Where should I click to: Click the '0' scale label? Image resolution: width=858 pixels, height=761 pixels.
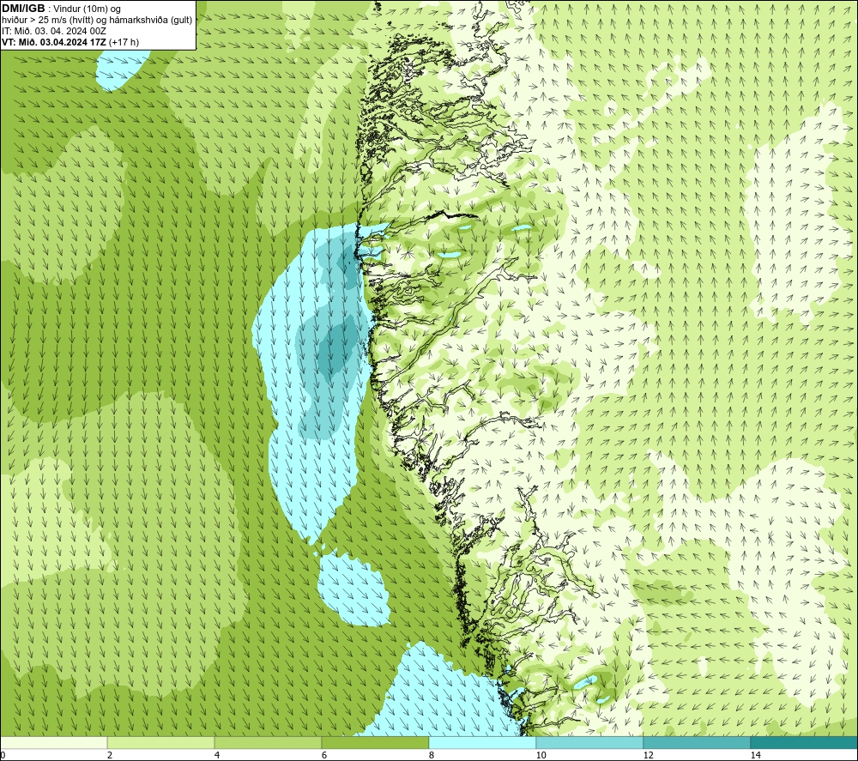3,755
